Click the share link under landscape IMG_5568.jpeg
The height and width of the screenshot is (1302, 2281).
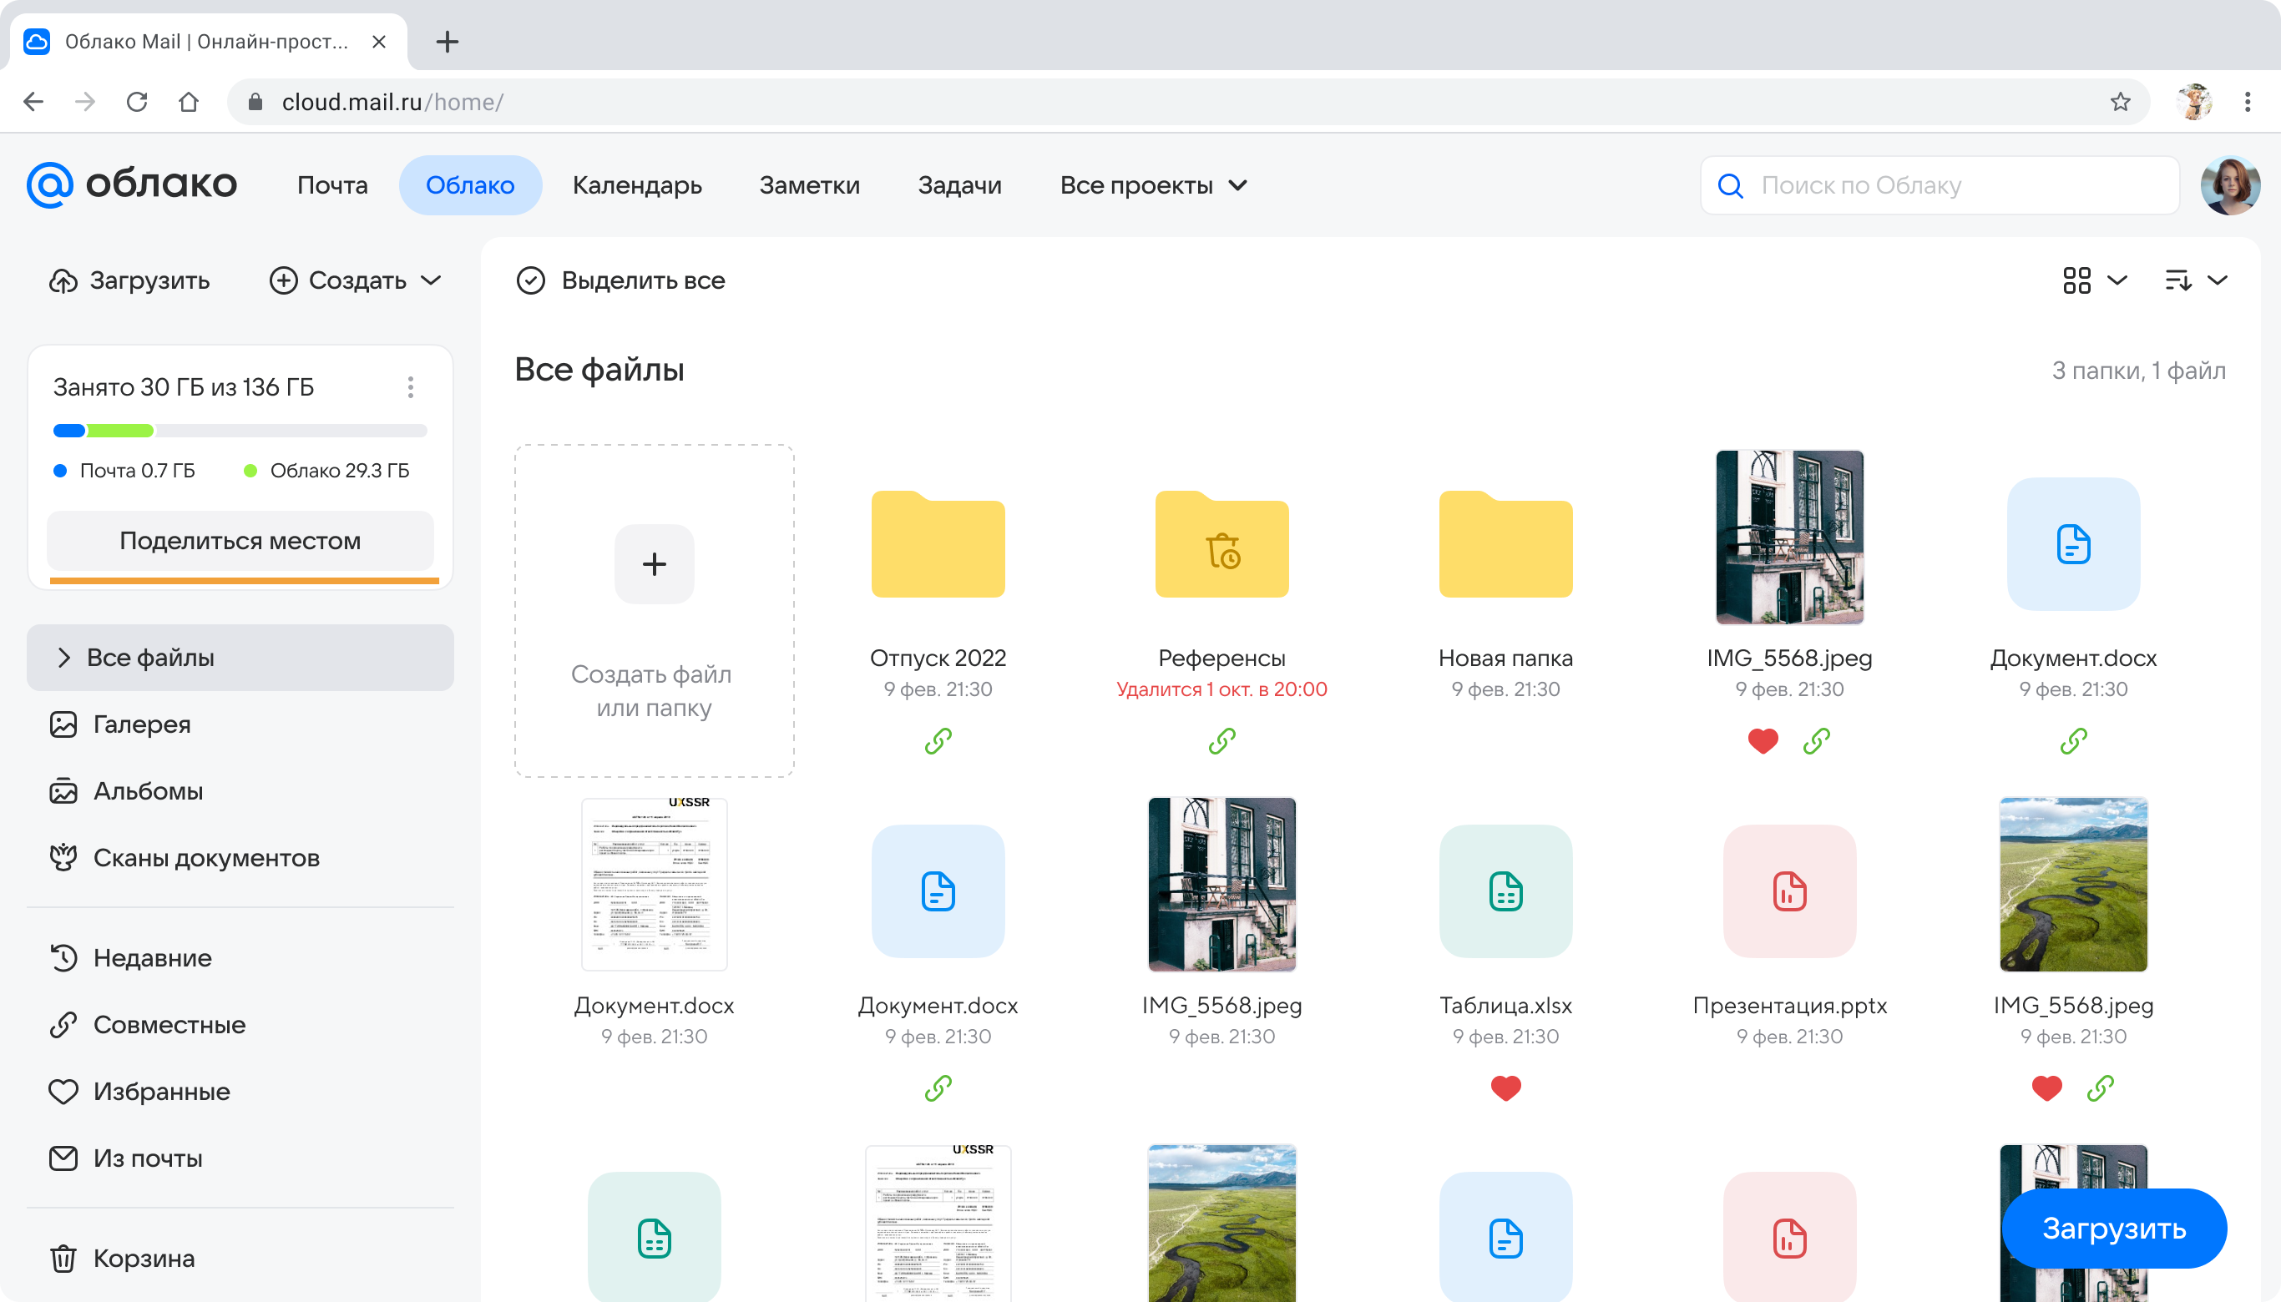pyautogui.click(x=2101, y=1088)
